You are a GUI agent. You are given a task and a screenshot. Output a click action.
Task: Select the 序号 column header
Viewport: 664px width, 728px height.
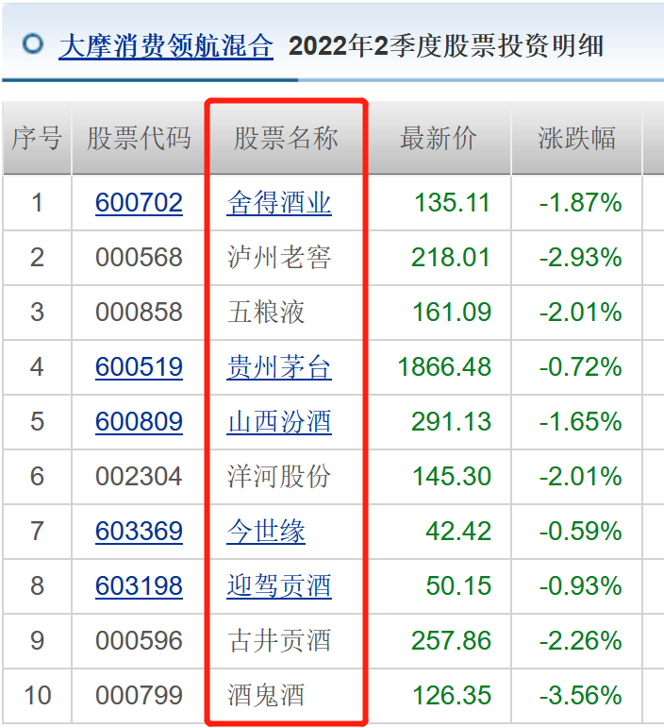(37, 138)
